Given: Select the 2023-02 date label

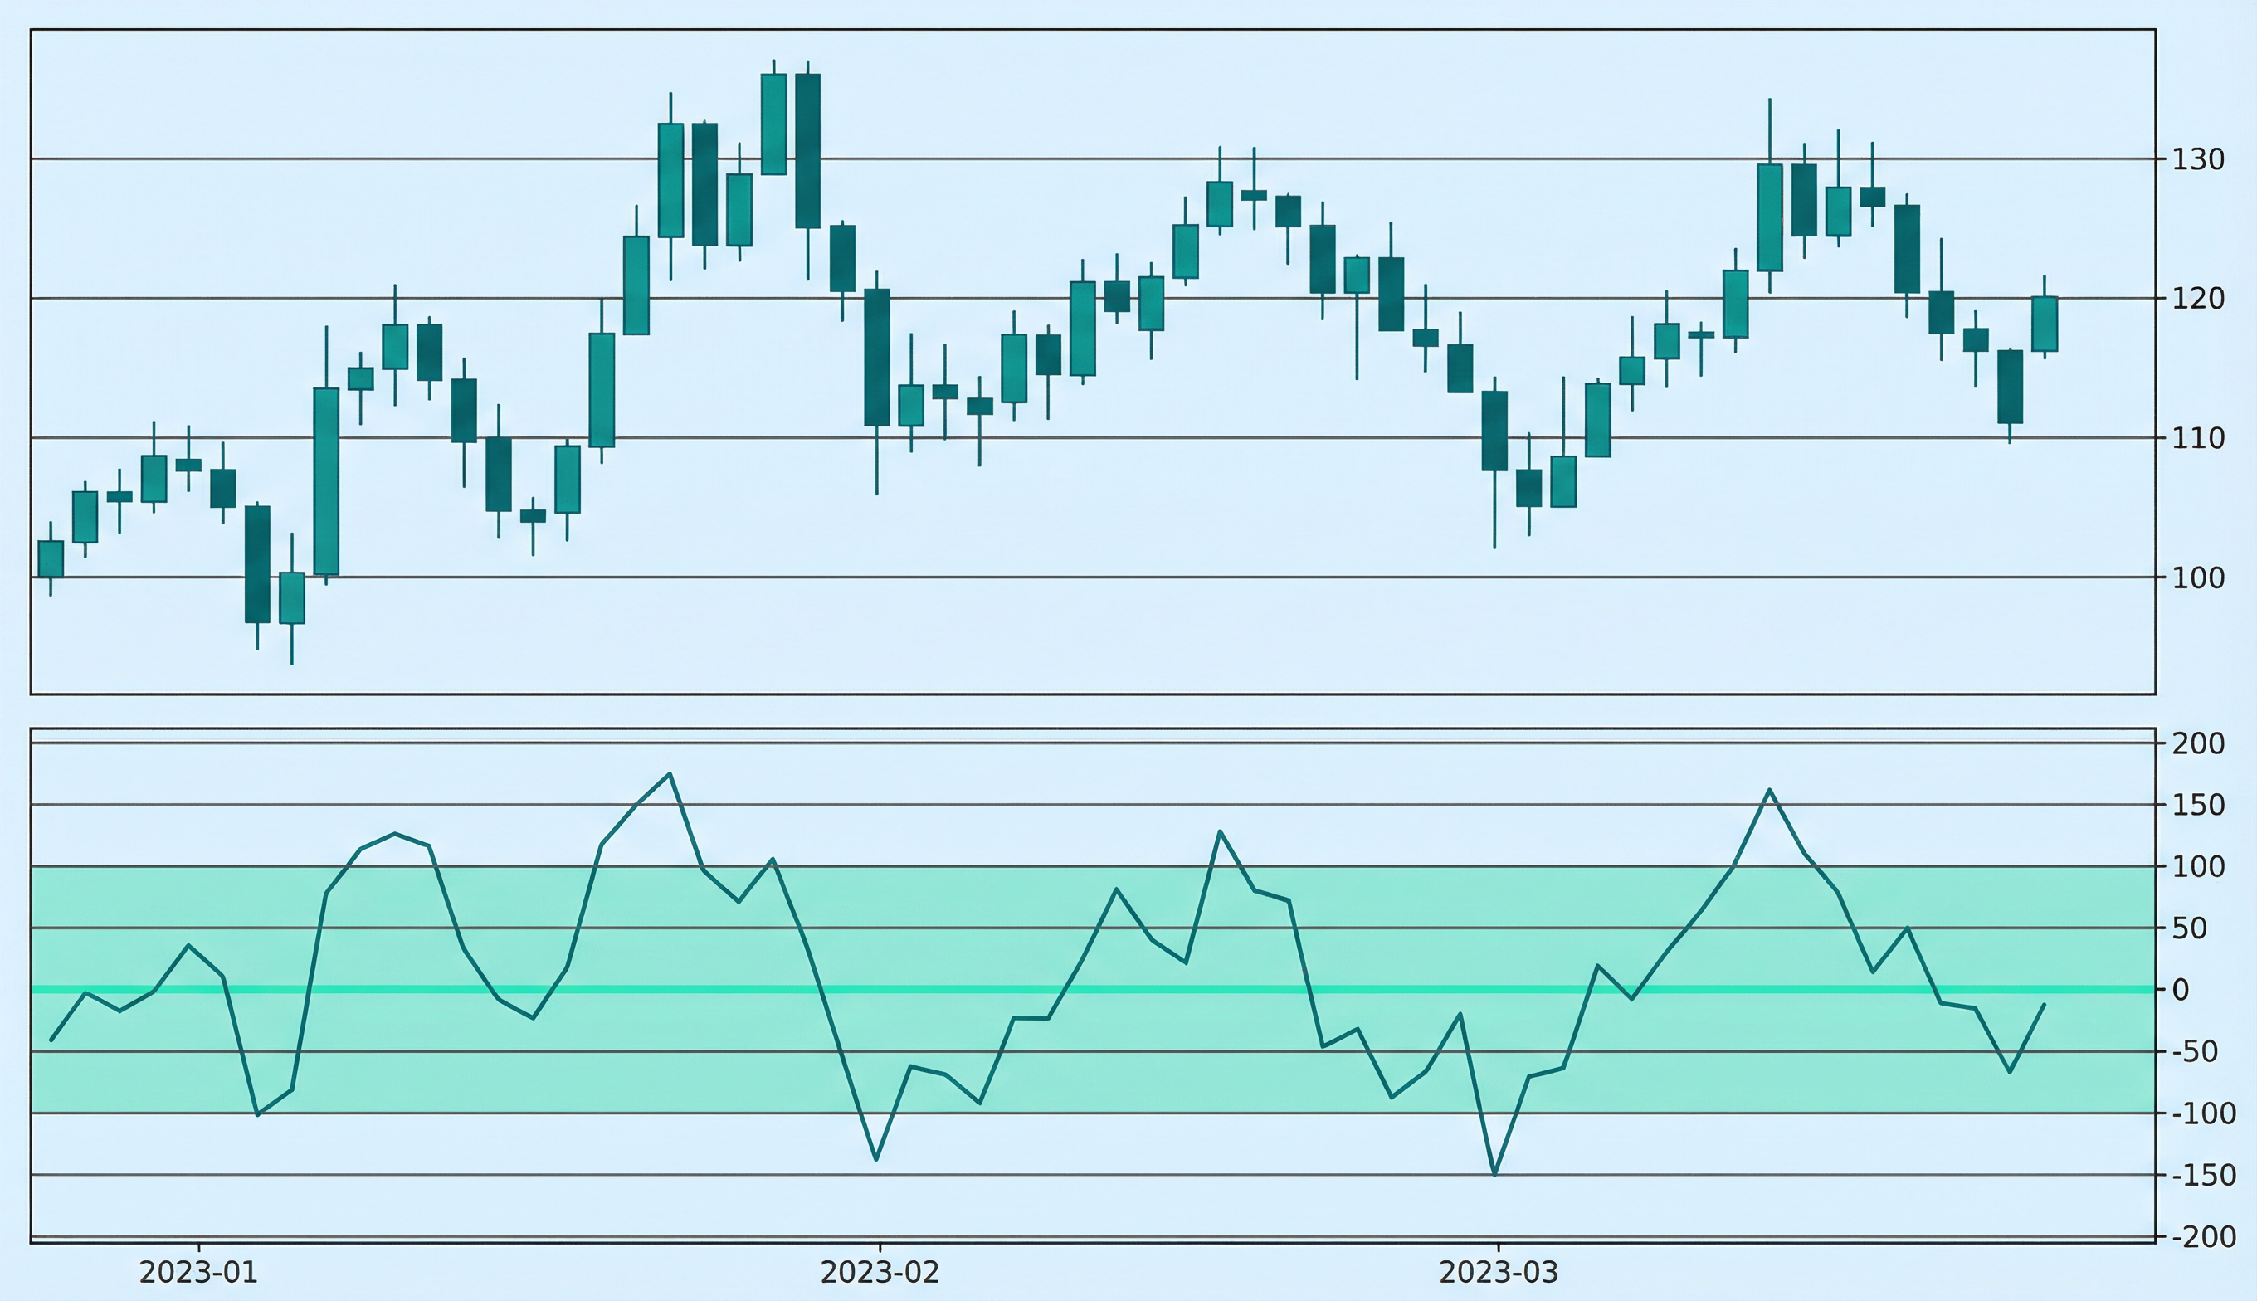Looking at the screenshot, I should coord(880,1271).
